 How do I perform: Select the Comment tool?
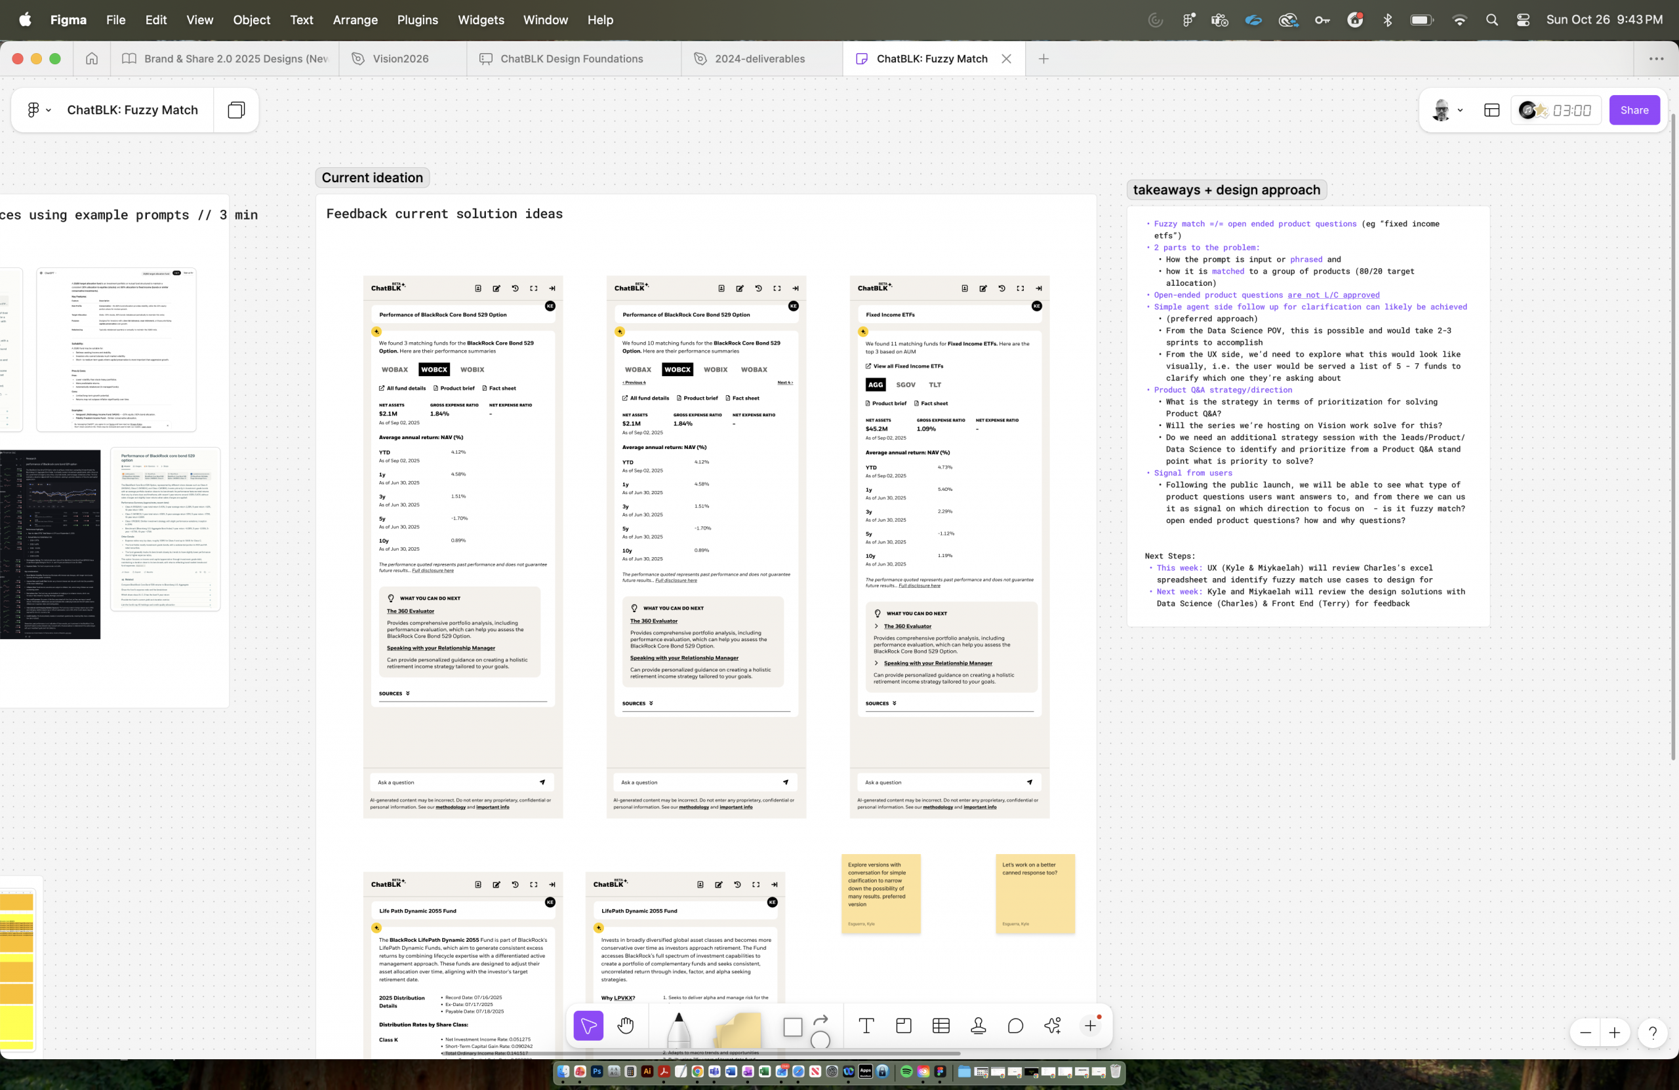click(x=1016, y=1025)
